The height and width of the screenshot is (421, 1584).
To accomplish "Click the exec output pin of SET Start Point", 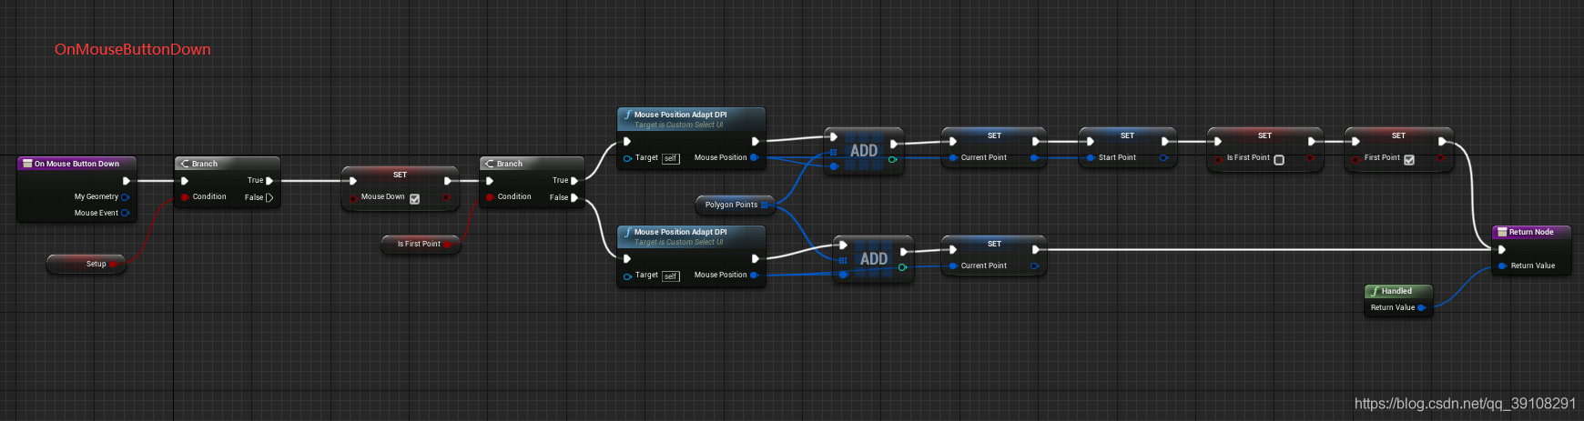I will click(1165, 142).
